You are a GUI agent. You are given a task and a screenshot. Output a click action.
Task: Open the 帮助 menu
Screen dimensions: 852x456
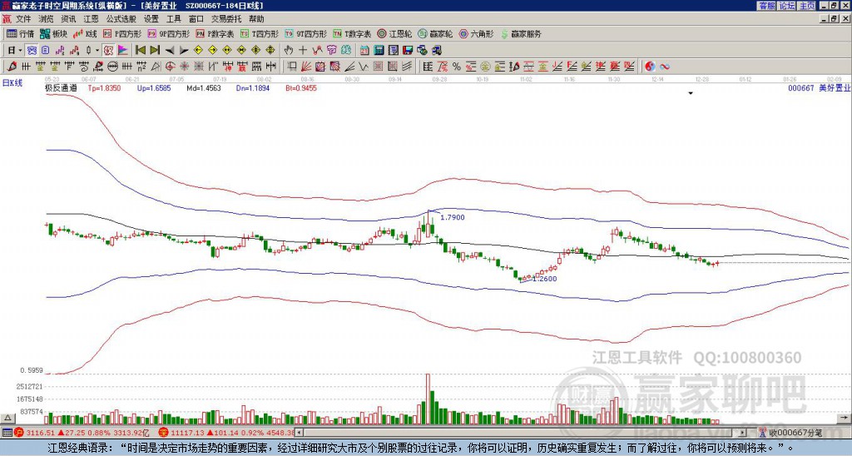pos(256,19)
